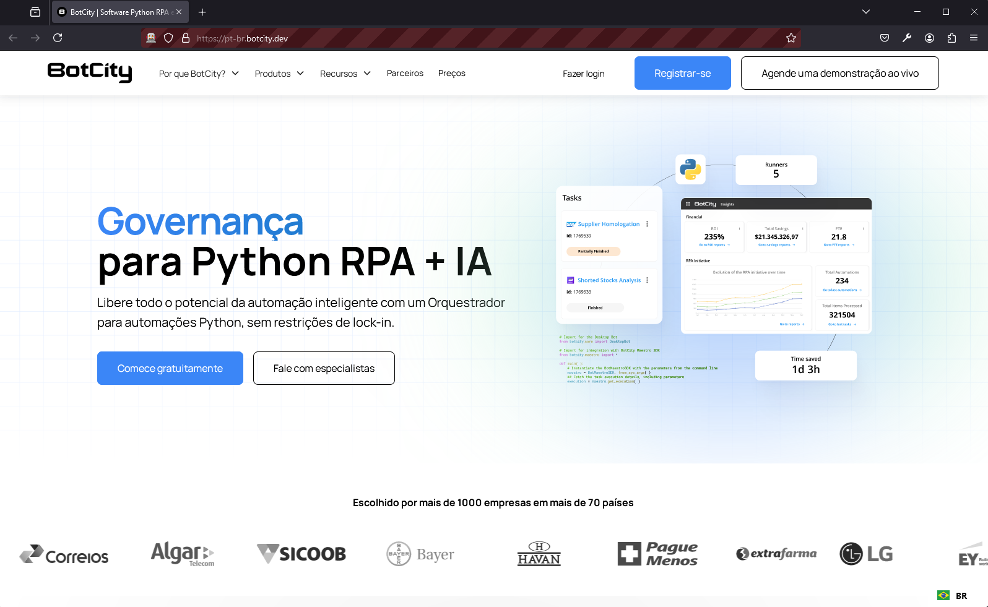Close the BotCity browser tab

[x=179, y=12]
